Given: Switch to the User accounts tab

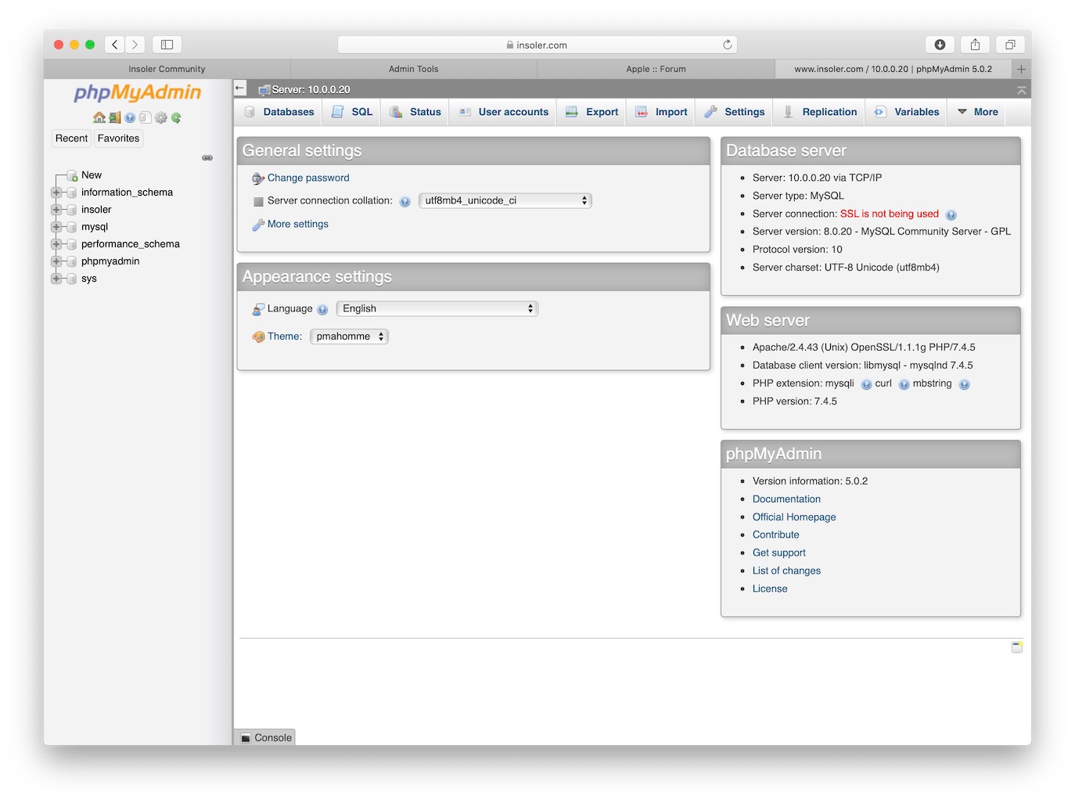Looking at the screenshot, I should click(504, 112).
